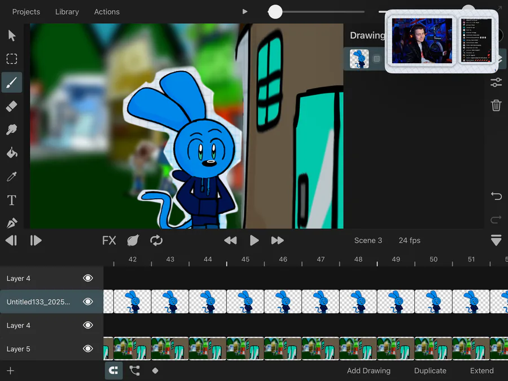Click Duplicate
Image resolution: width=508 pixels, height=381 pixels.
coord(430,371)
